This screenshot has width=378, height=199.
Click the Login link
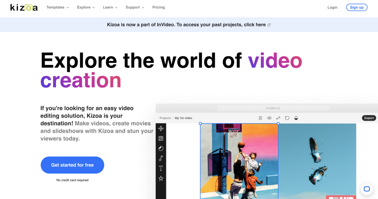click(x=333, y=7)
